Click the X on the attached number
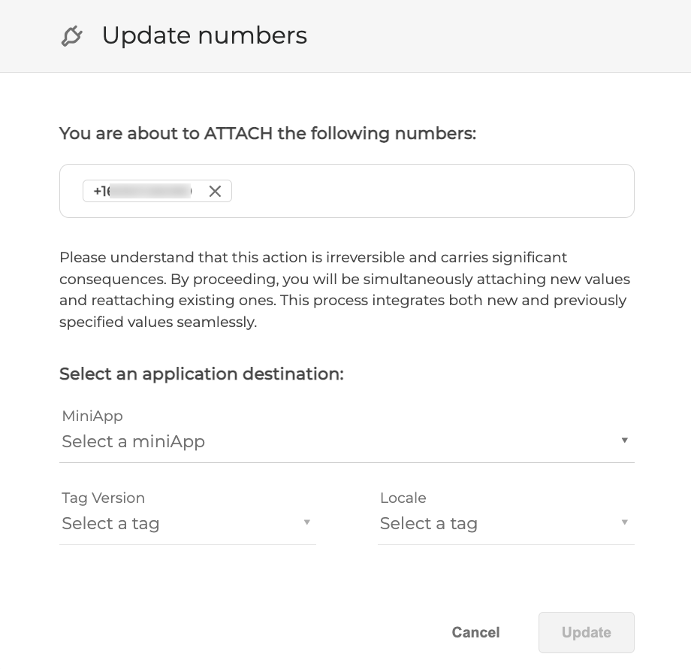Viewport: 691px width, 669px height. 215,191
